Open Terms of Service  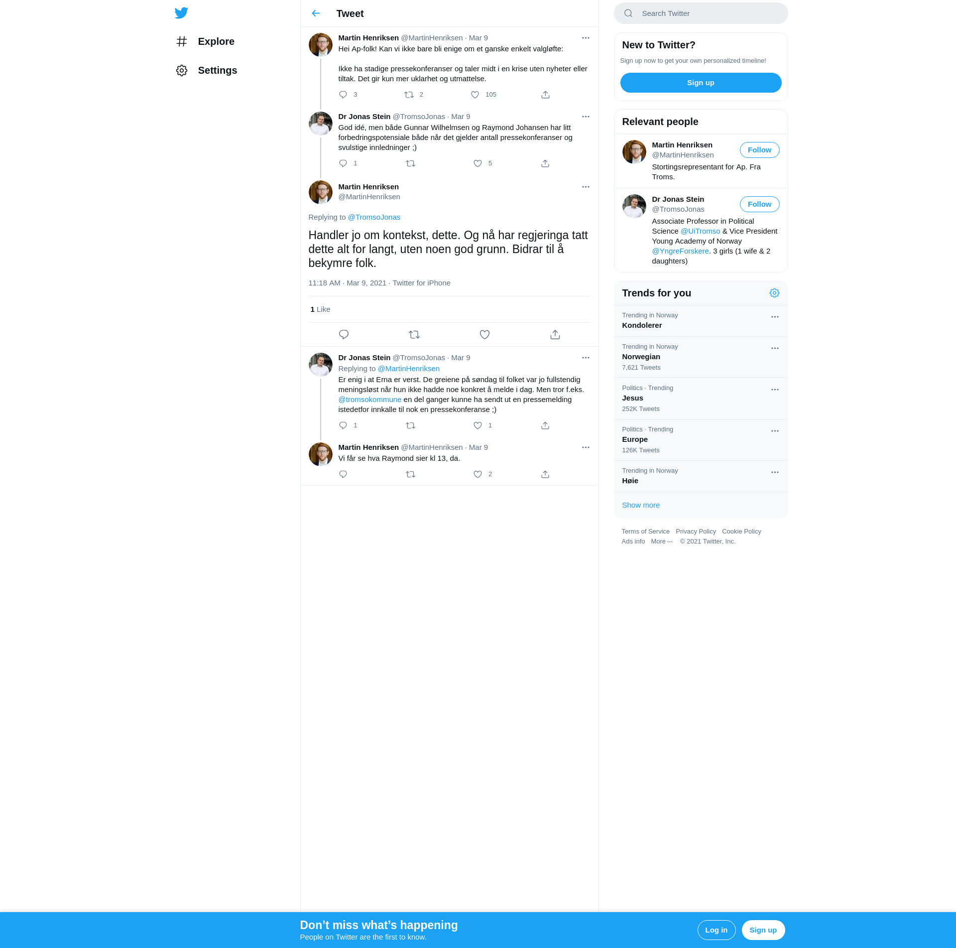(x=645, y=532)
